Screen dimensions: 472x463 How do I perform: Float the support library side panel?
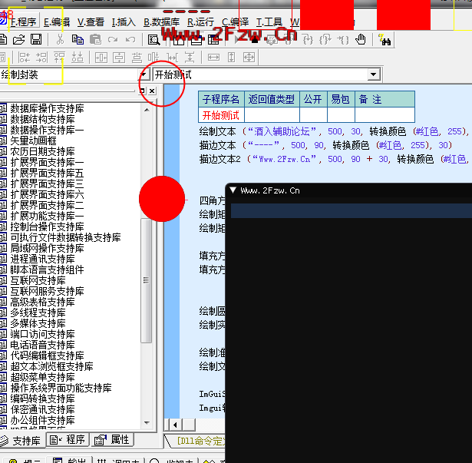[x=143, y=91]
